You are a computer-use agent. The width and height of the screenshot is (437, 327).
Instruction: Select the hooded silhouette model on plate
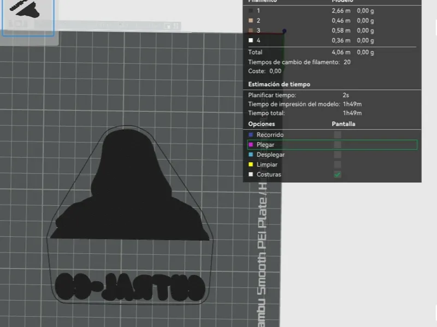click(129, 185)
